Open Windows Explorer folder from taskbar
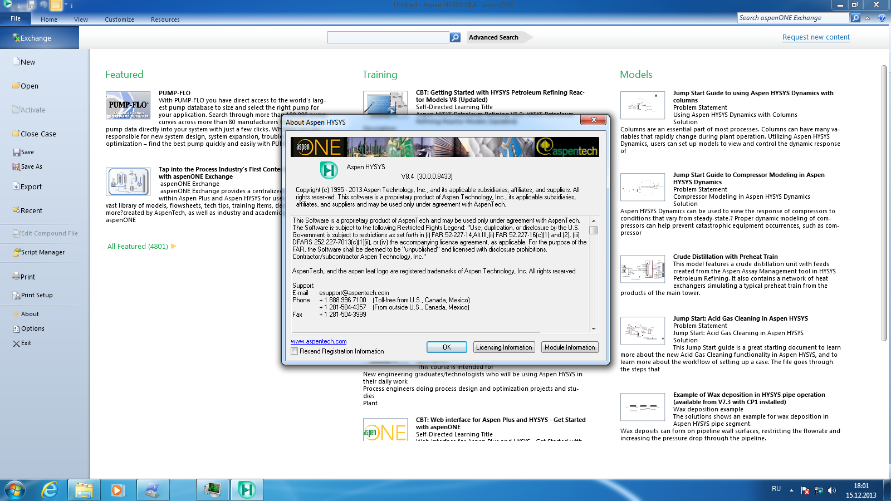The height and width of the screenshot is (501, 891). click(x=84, y=490)
